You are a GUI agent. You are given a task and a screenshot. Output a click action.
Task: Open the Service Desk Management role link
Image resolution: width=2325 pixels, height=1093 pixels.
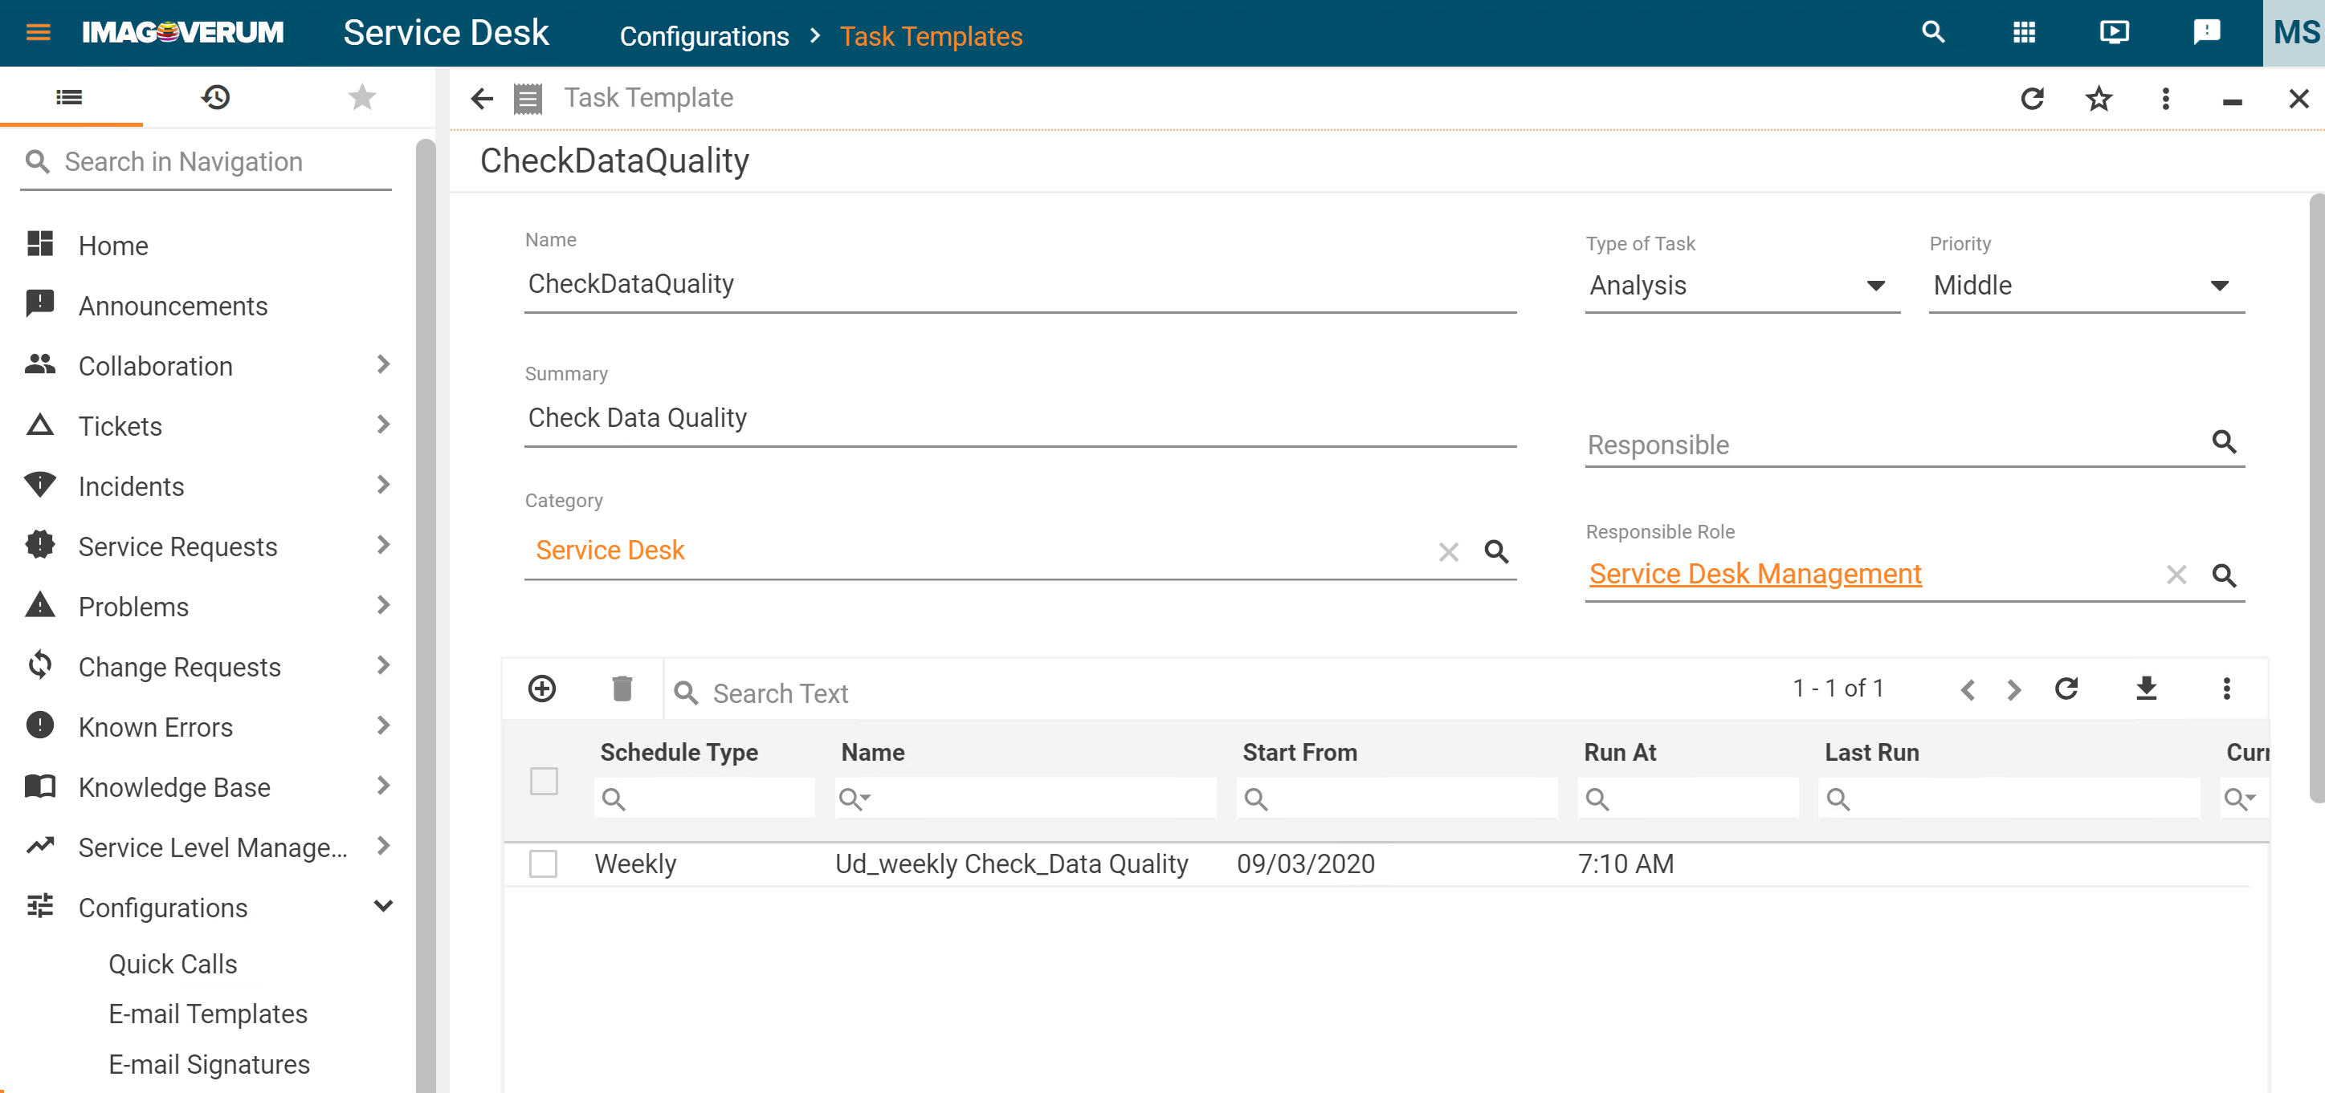tap(1755, 574)
